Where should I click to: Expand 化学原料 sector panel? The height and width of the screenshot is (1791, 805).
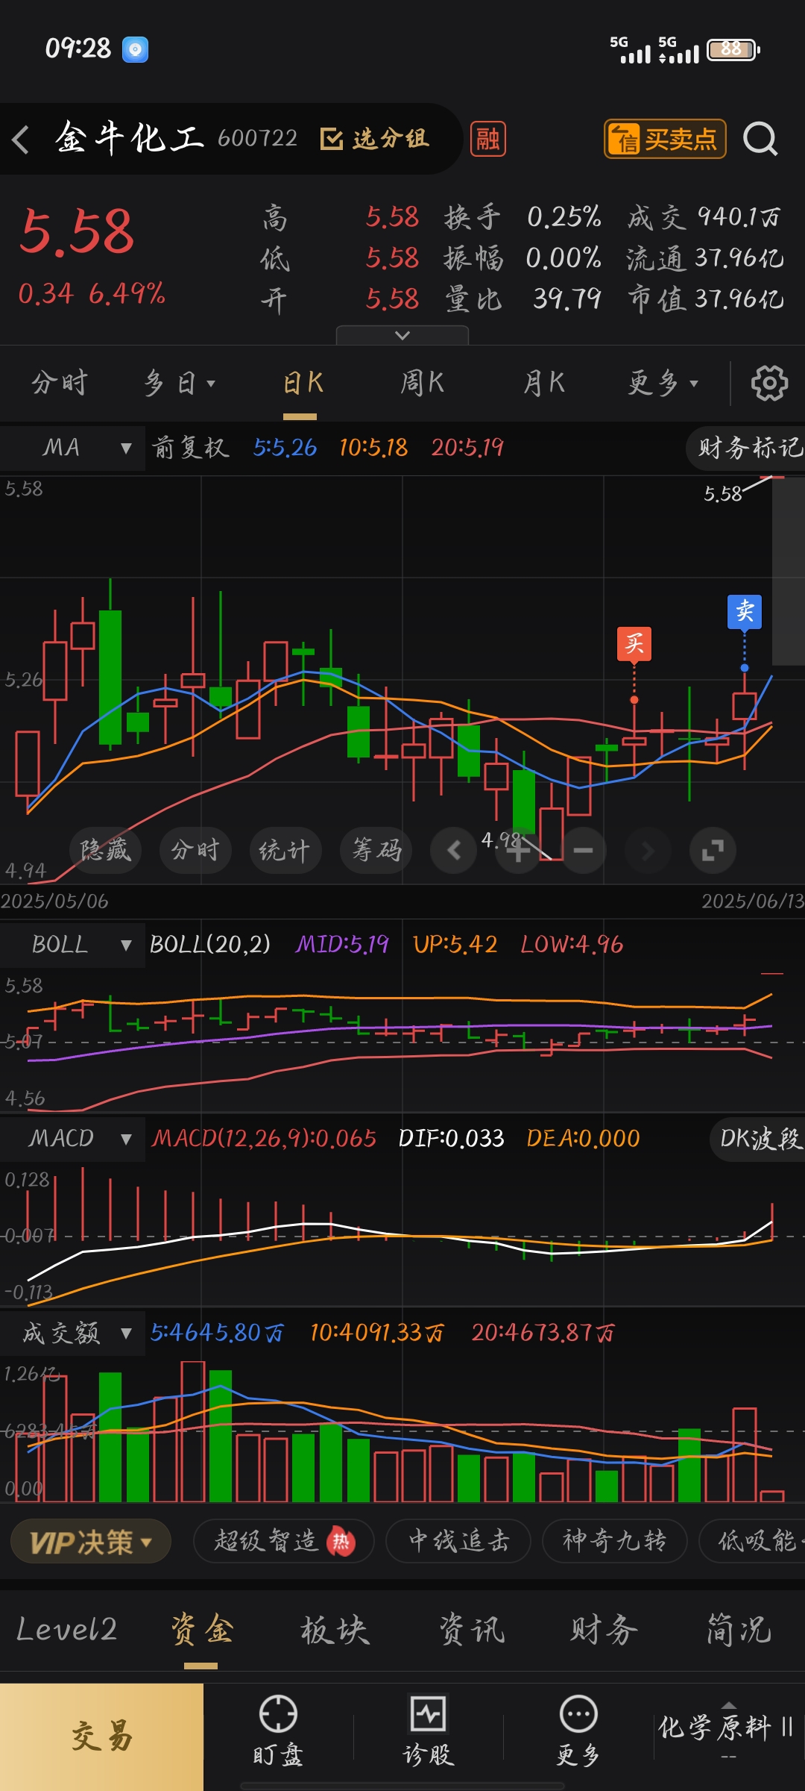tap(727, 1730)
